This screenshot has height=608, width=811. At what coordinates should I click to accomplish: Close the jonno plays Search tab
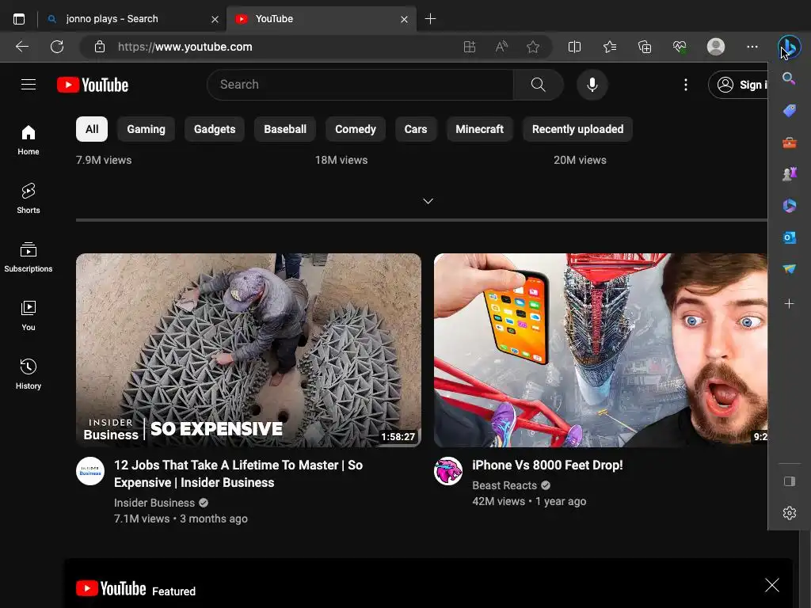[215, 19]
